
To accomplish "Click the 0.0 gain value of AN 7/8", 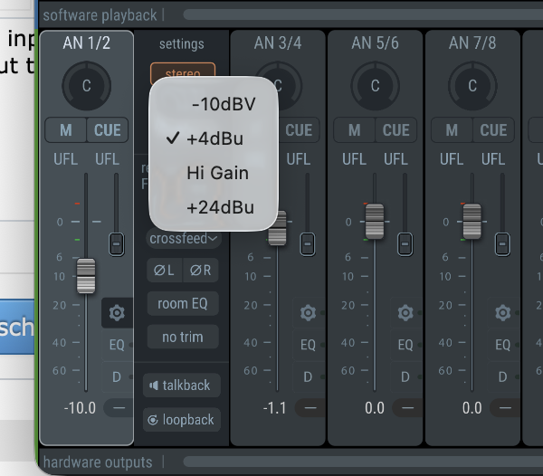I will point(472,408).
